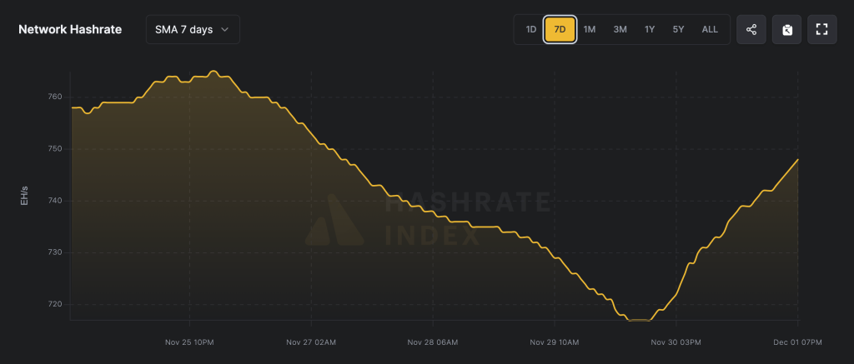The height and width of the screenshot is (364, 854).
Task: Show the 3M time range
Action: click(x=620, y=29)
